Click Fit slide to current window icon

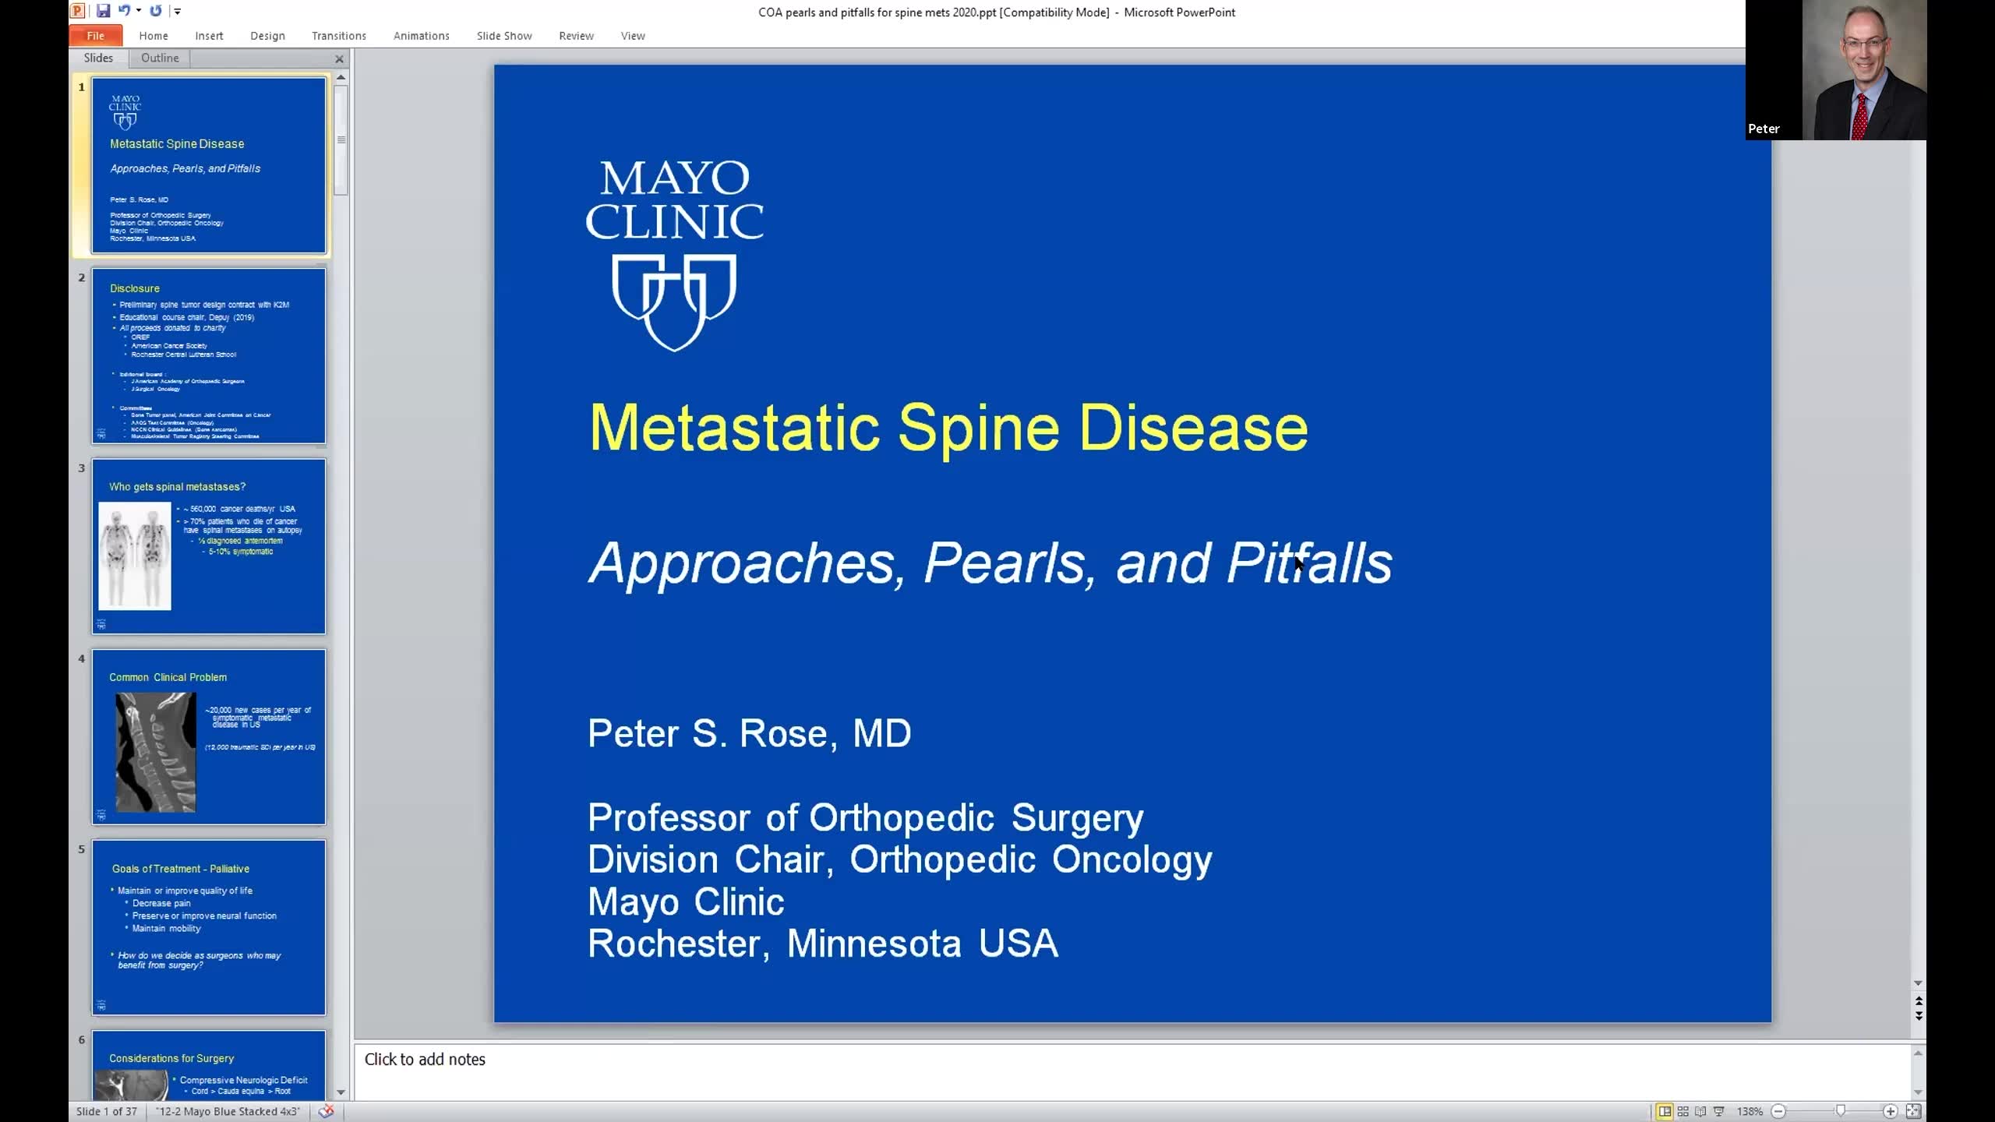(x=1913, y=1111)
